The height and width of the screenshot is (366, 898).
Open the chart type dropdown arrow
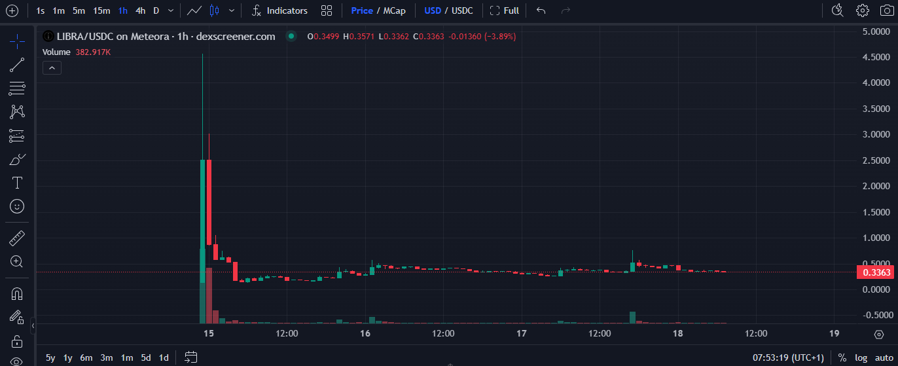coord(232,10)
